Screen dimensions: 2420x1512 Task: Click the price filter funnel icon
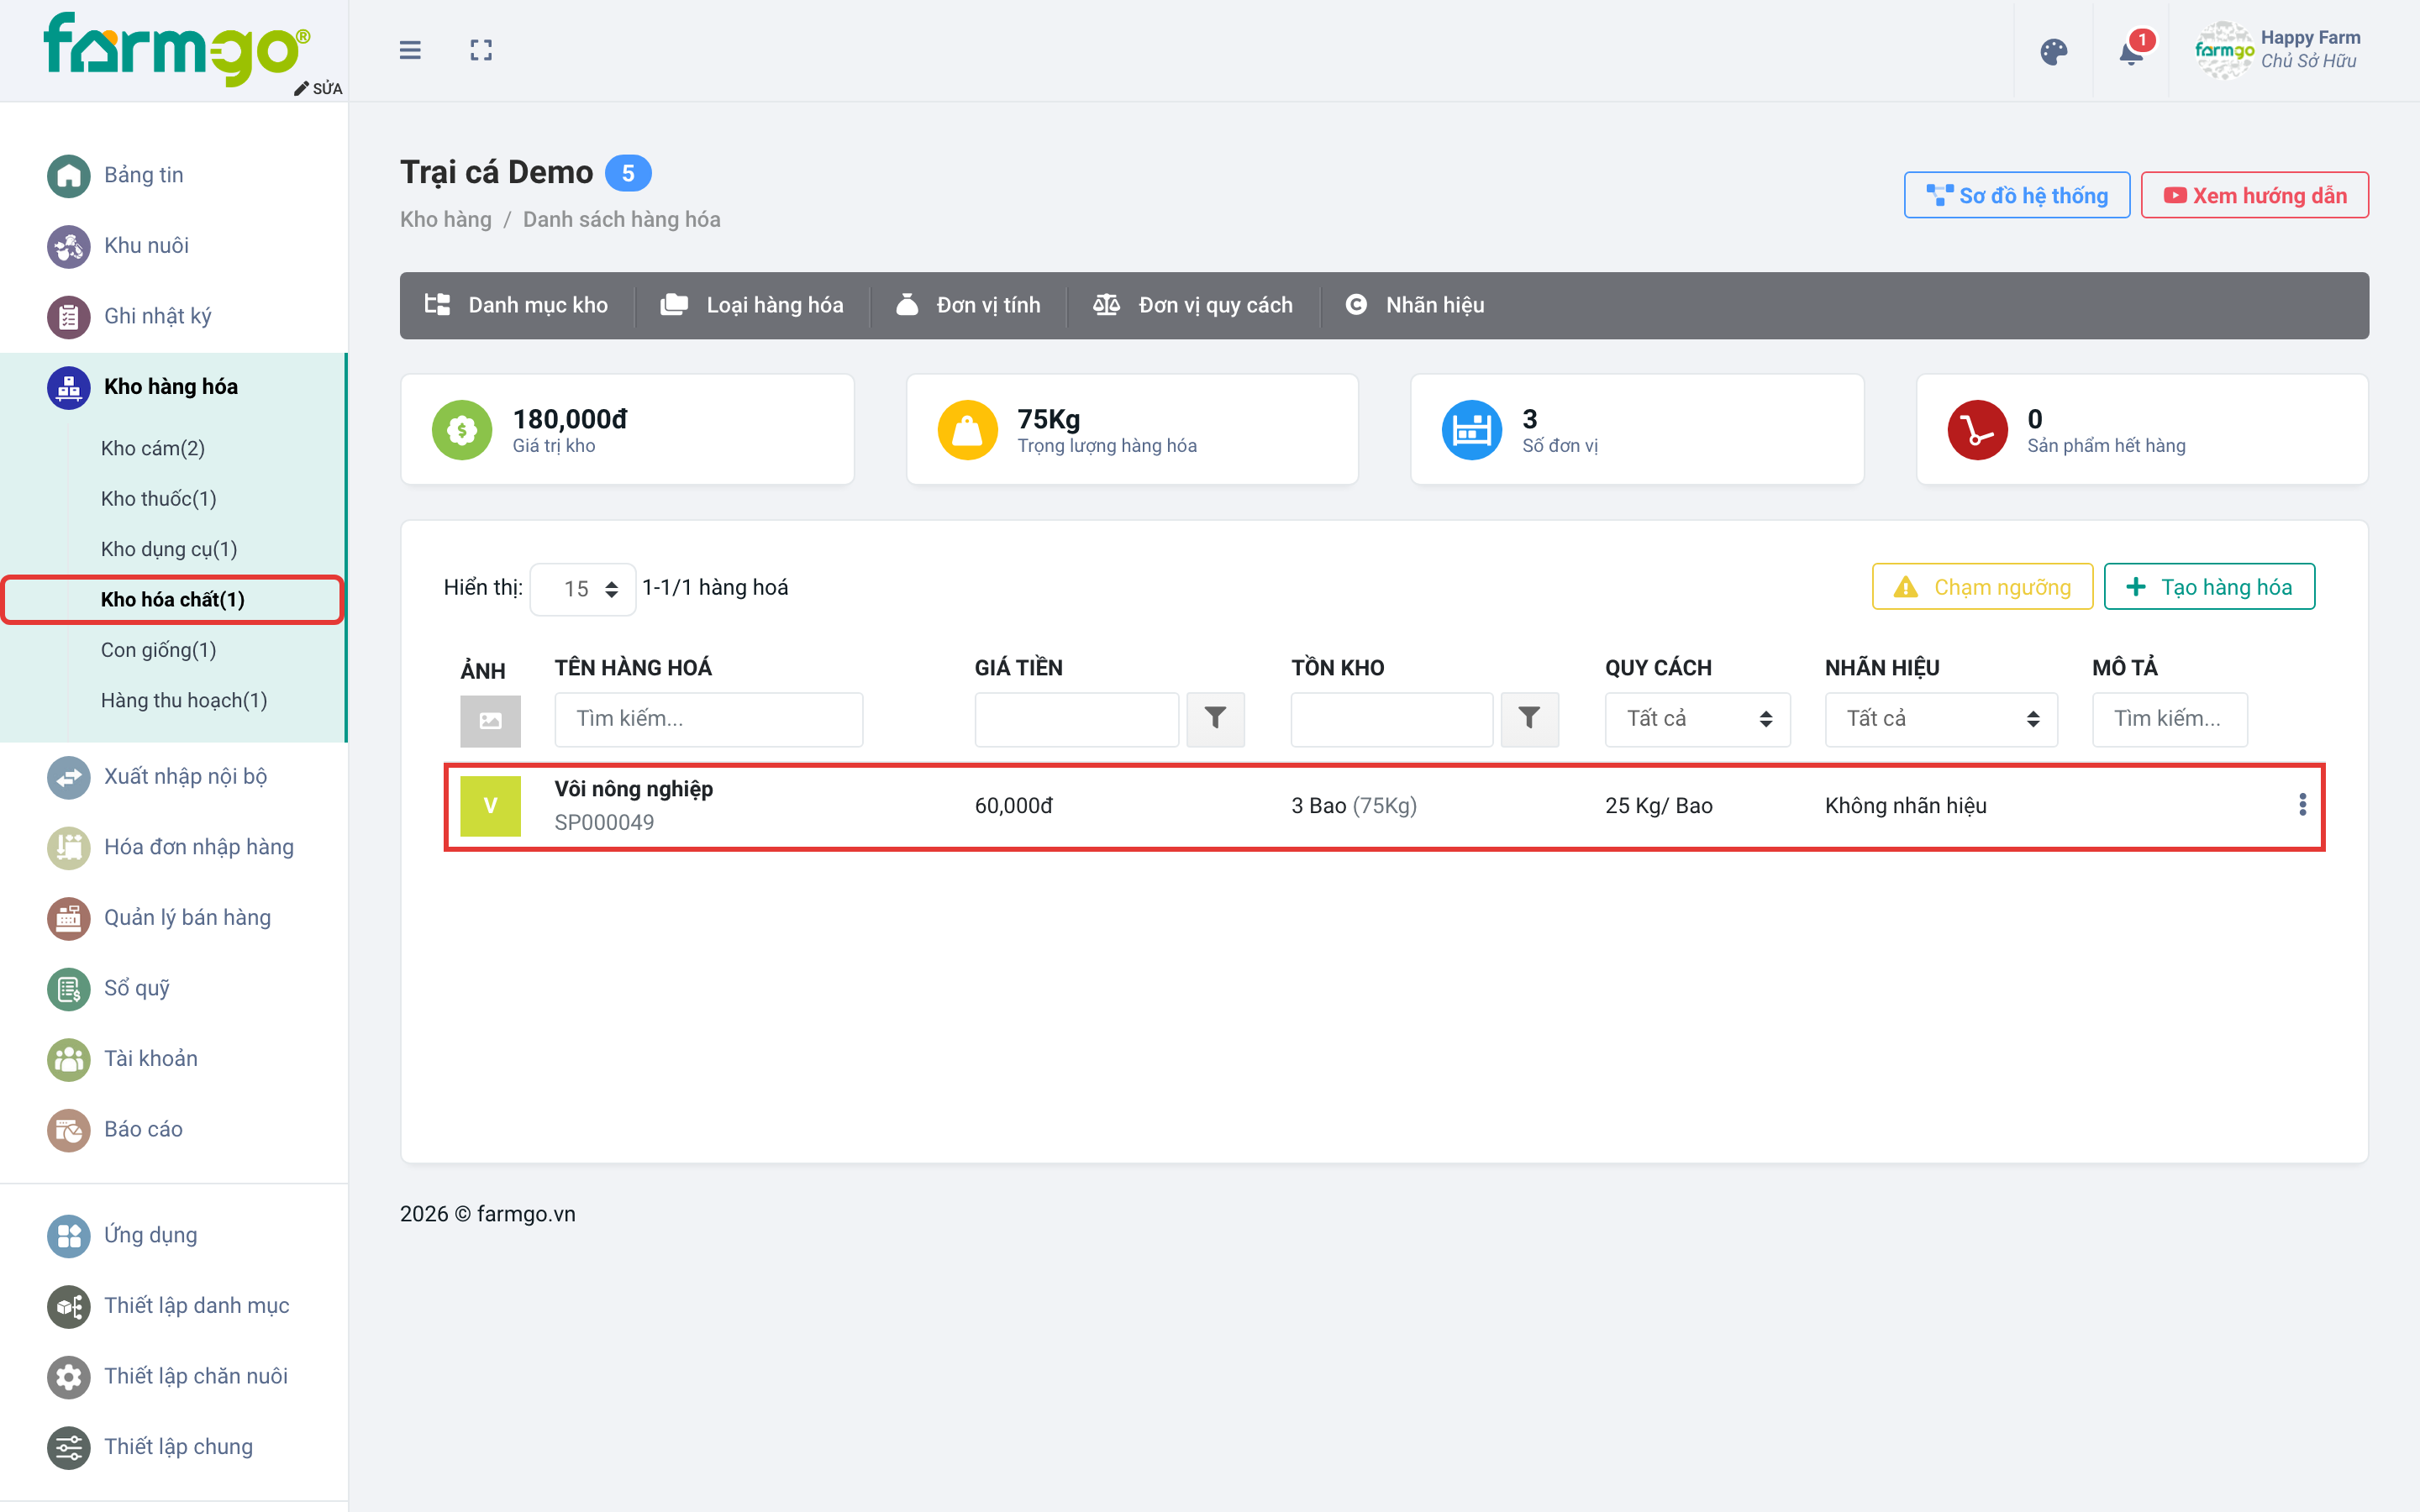click(1215, 718)
